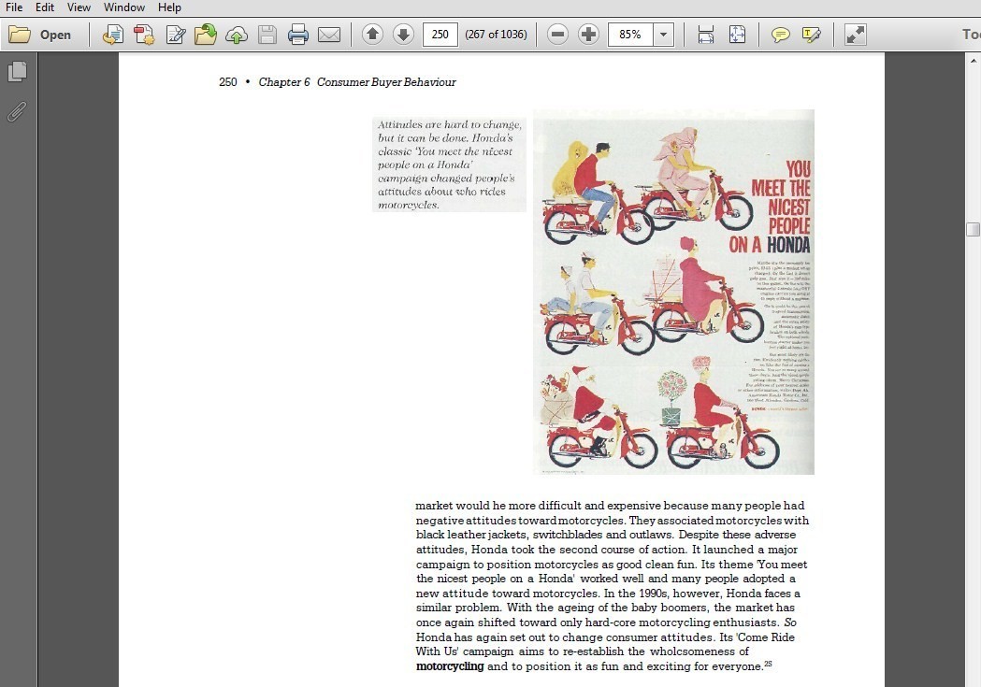Screen dimensions: 981x687
Task: Add a sticky note comment
Action: 780,35
